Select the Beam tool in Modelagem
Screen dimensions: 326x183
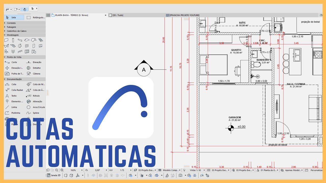(x=20, y=40)
